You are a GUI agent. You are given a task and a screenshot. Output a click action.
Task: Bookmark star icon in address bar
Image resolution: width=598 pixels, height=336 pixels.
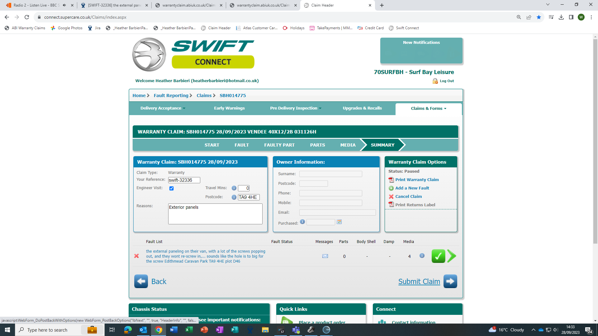(x=539, y=17)
